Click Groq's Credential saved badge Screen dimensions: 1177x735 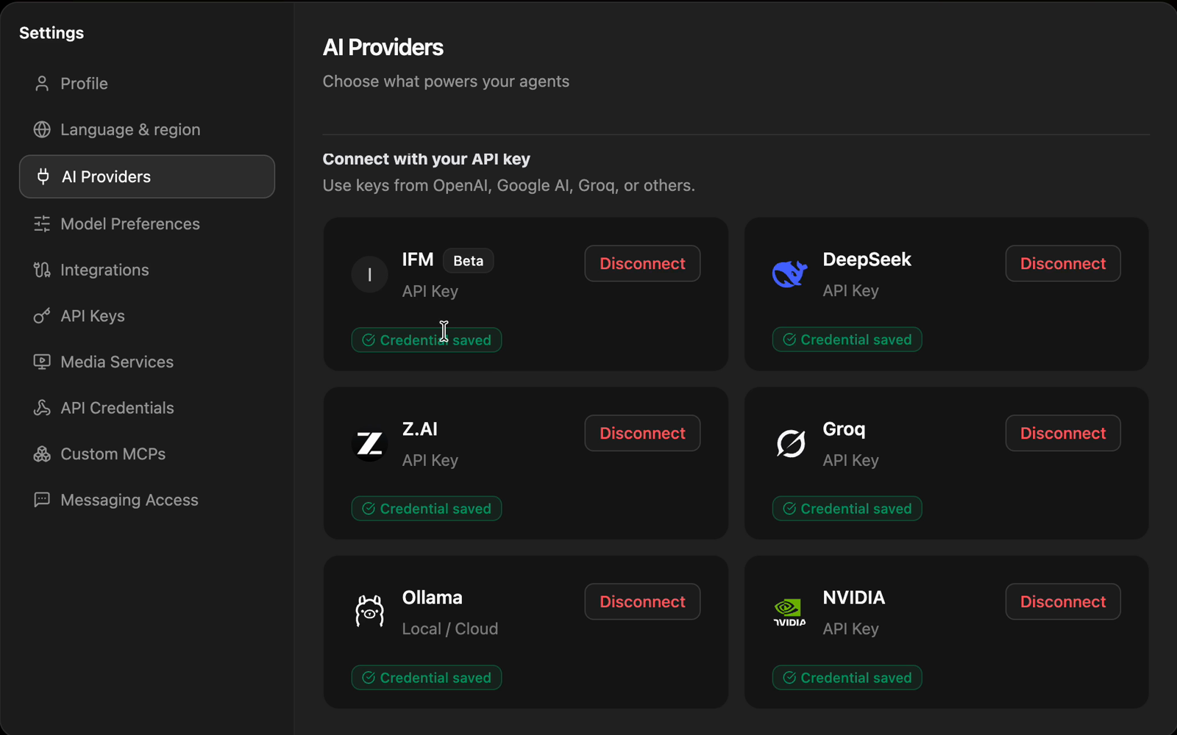tap(847, 509)
